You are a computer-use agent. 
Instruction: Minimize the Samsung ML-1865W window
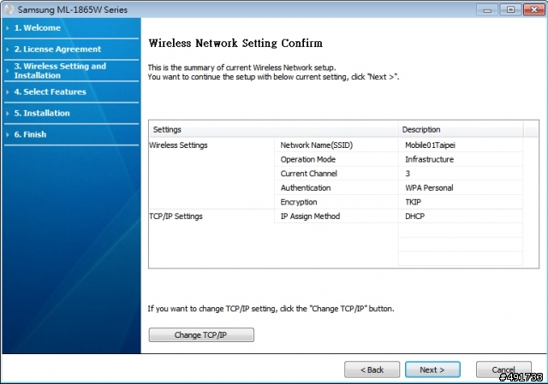(x=487, y=9)
